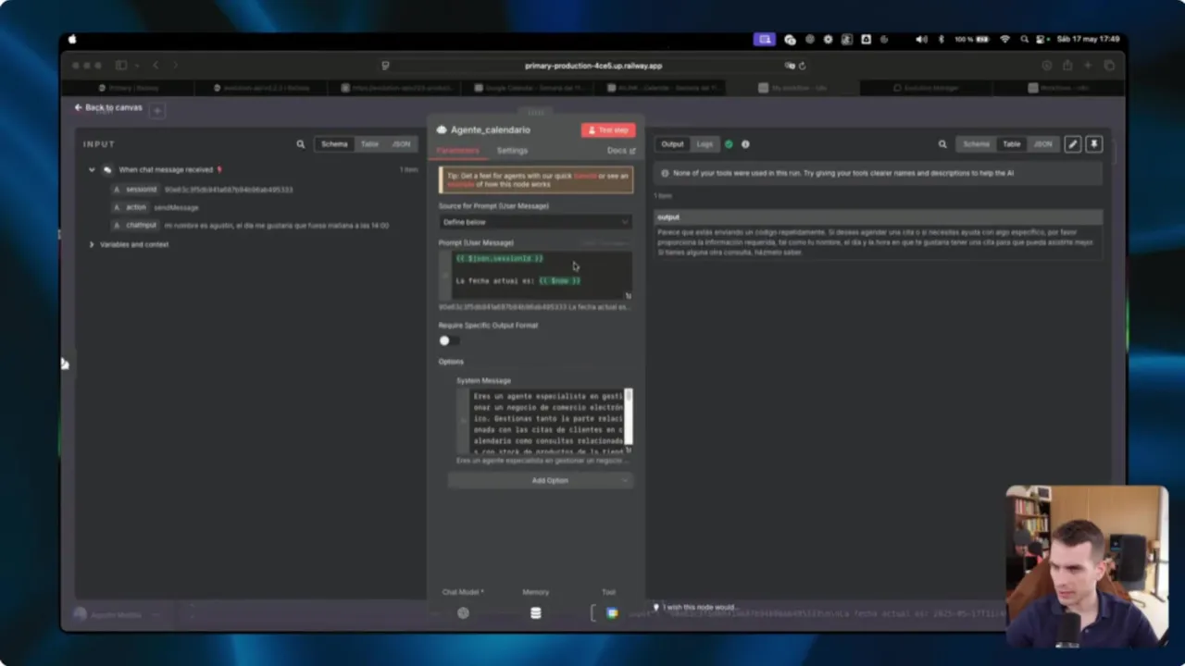This screenshot has width=1185, height=666.
Task: Click the Tool Google Calendar icon
Action: (611, 612)
